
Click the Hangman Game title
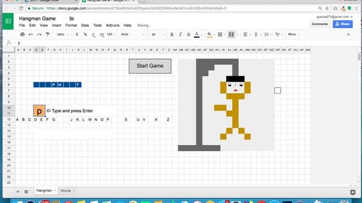37,19
